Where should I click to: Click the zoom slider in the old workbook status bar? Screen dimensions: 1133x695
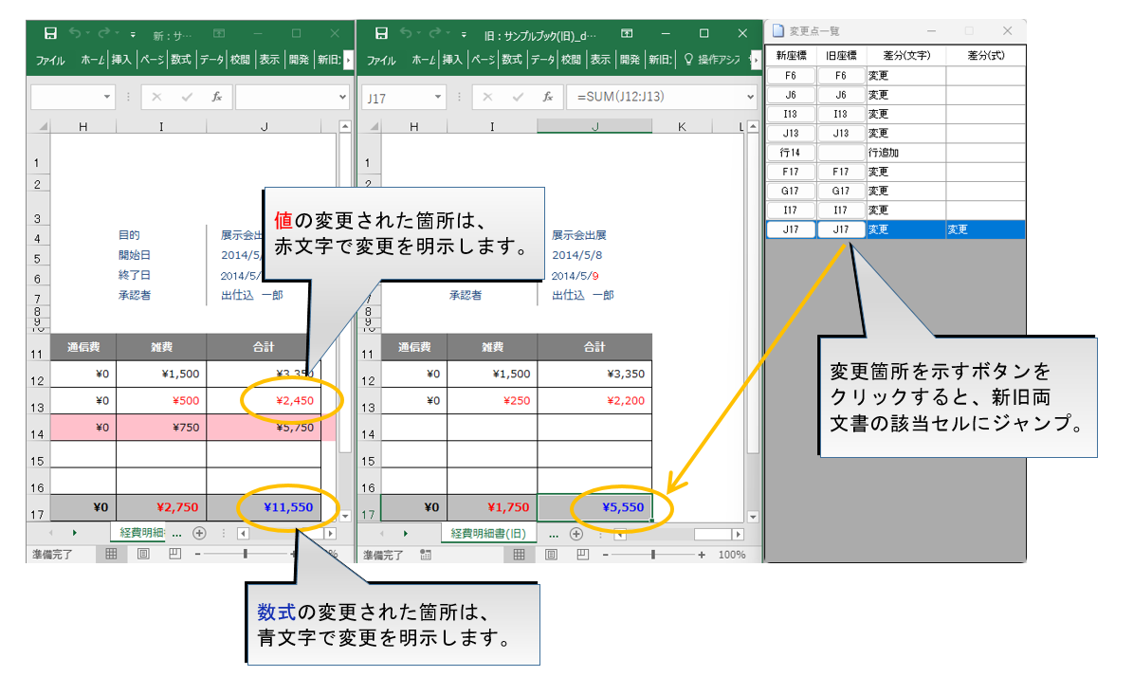click(x=653, y=555)
